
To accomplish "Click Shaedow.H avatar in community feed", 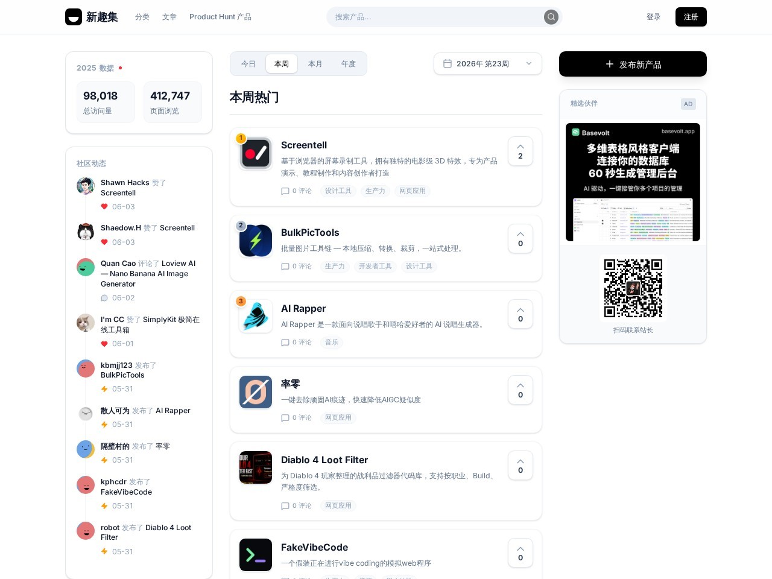I will pyautogui.click(x=86, y=231).
